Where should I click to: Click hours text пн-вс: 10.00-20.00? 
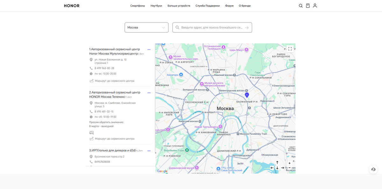tap(105, 73)
